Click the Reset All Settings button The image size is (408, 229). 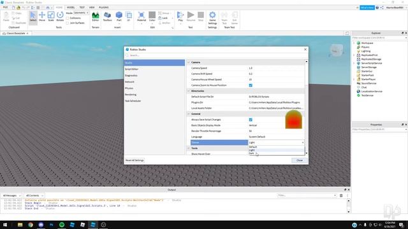coord(135,160)
